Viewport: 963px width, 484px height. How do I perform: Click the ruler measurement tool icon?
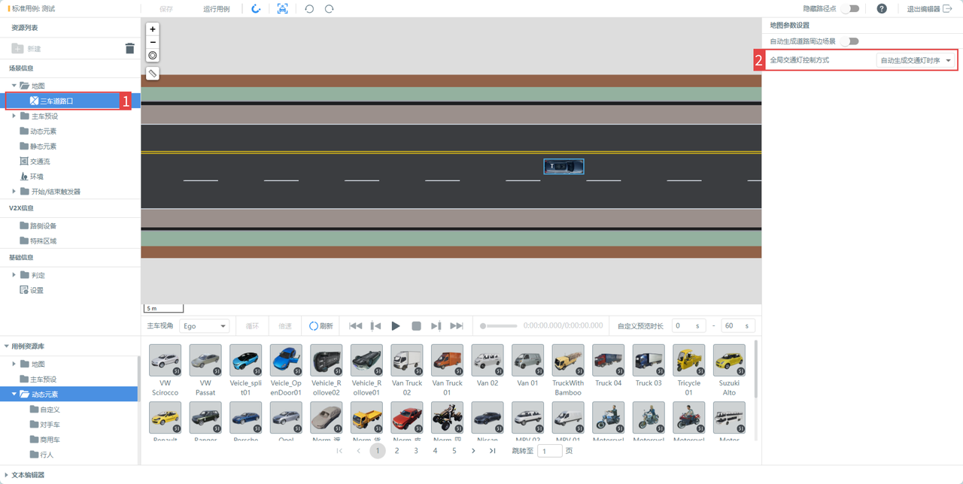pos(153,74)
